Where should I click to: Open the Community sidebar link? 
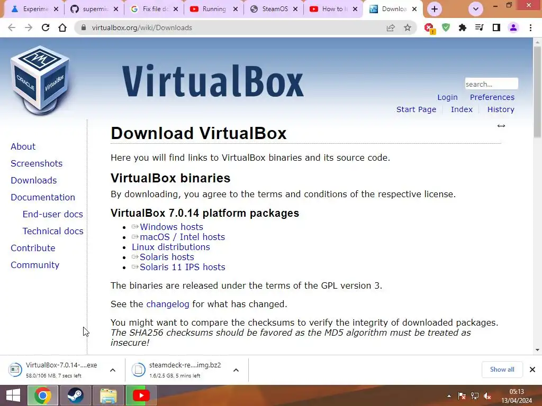35,265
